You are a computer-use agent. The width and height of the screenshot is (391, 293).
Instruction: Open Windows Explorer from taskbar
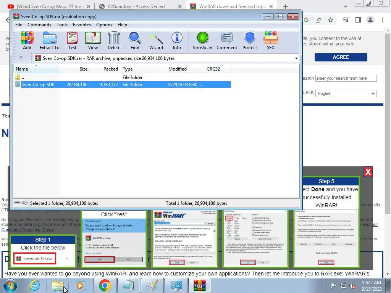58,285
